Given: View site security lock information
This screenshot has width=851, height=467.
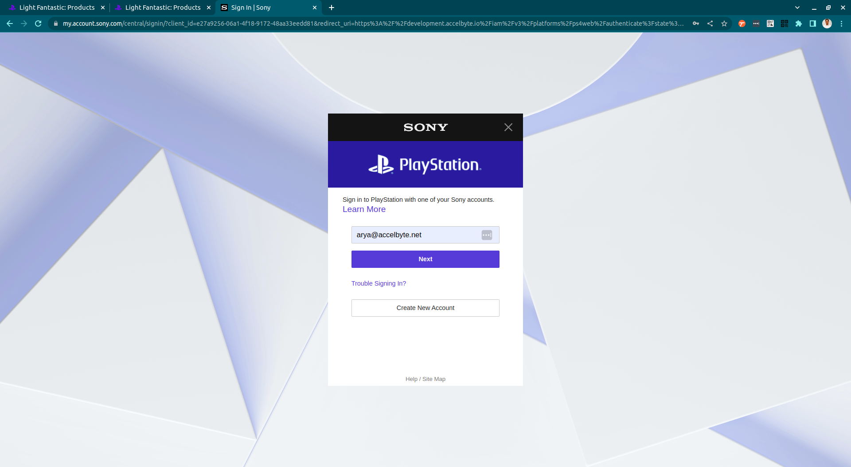Looking at the screenshot, I should click(x=56, y=24).
